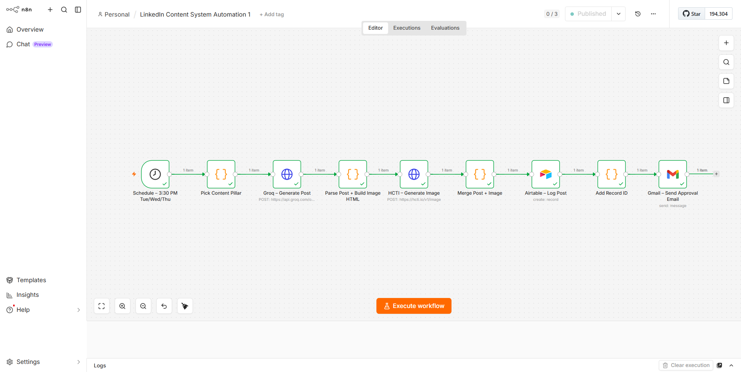Viewport: 741px width, 372px height.
Task: Click the plus icon to create new
Action: click(x=50, y=10)
